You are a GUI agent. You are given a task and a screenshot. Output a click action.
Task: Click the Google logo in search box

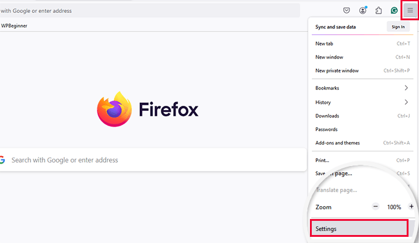2,160
